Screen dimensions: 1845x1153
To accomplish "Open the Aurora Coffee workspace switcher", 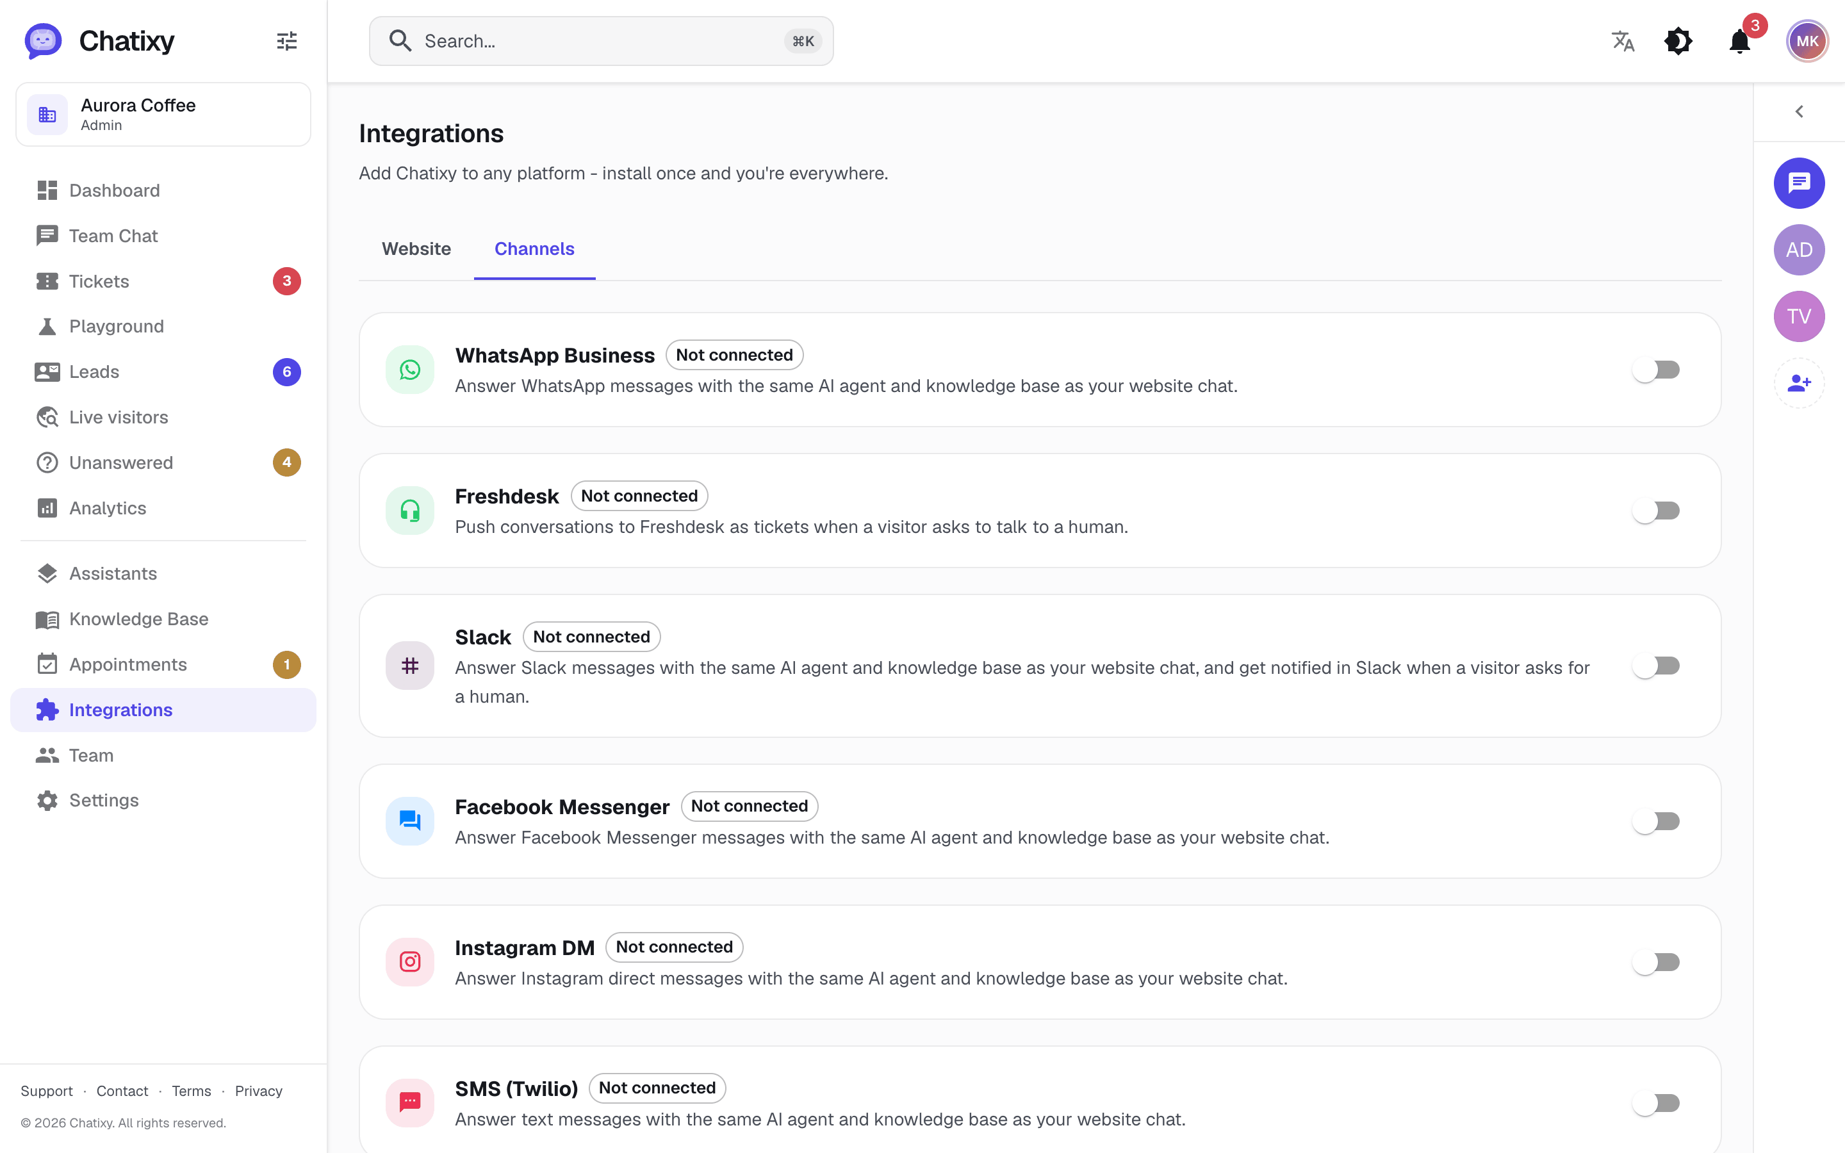I will [163, 115].
